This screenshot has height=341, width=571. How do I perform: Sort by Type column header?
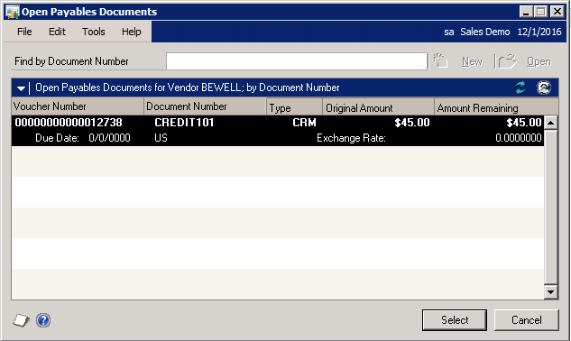[294, 106]
